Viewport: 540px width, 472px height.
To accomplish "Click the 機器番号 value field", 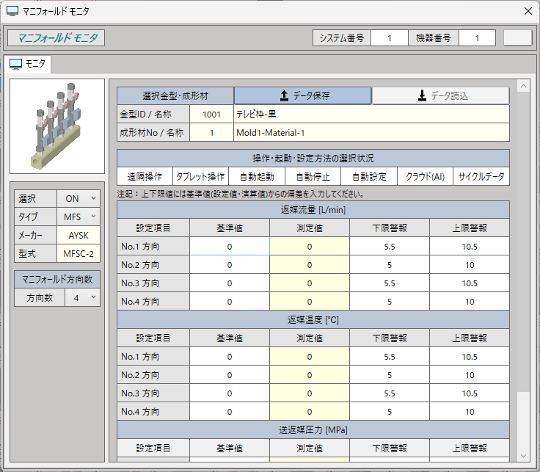I will 477,38.
